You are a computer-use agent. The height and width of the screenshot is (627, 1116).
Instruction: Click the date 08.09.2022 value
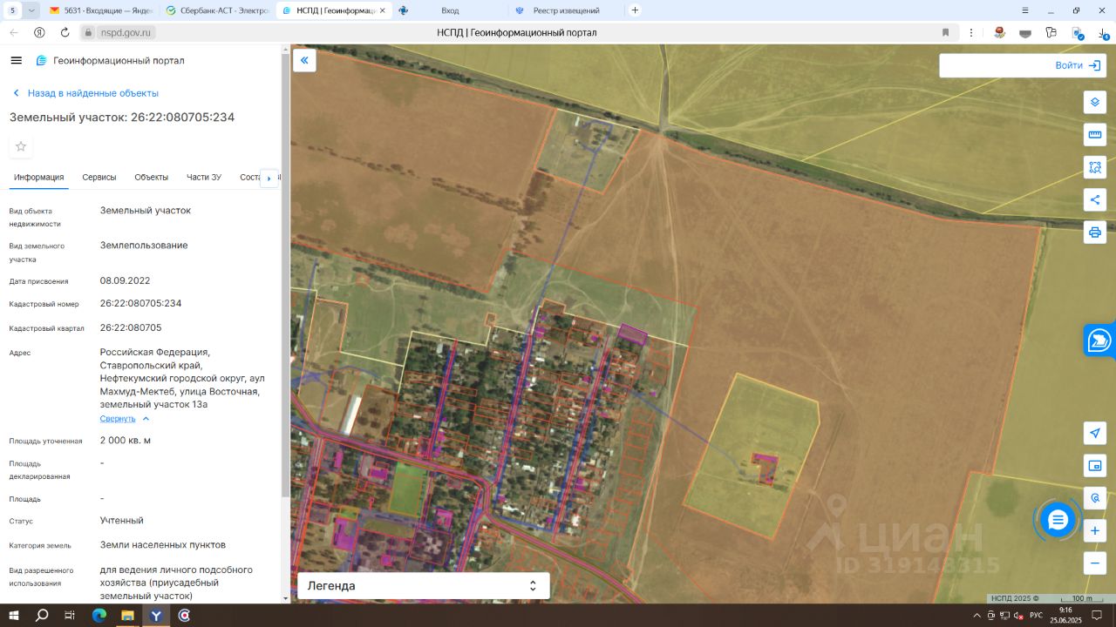pos(126,281)
